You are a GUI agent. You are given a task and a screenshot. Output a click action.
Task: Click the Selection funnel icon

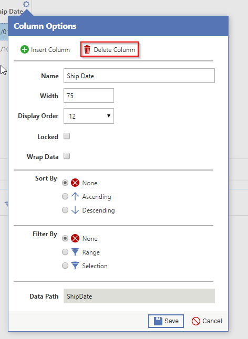pos(75,266)
